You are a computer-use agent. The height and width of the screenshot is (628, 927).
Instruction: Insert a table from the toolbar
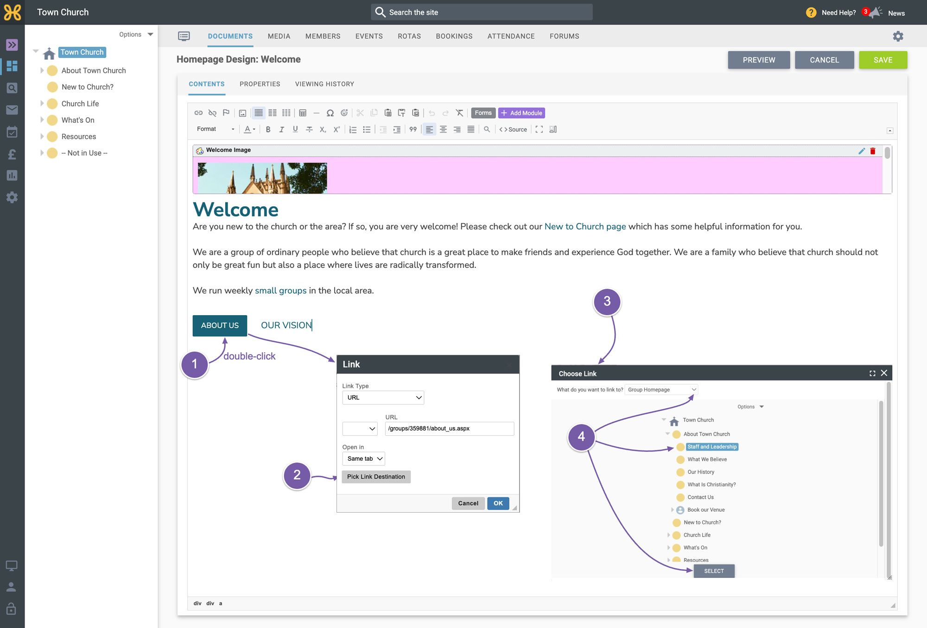pos(303,113)
